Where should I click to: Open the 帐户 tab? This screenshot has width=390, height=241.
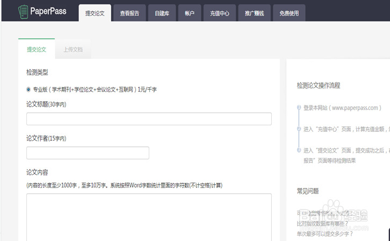pos(190,13)
